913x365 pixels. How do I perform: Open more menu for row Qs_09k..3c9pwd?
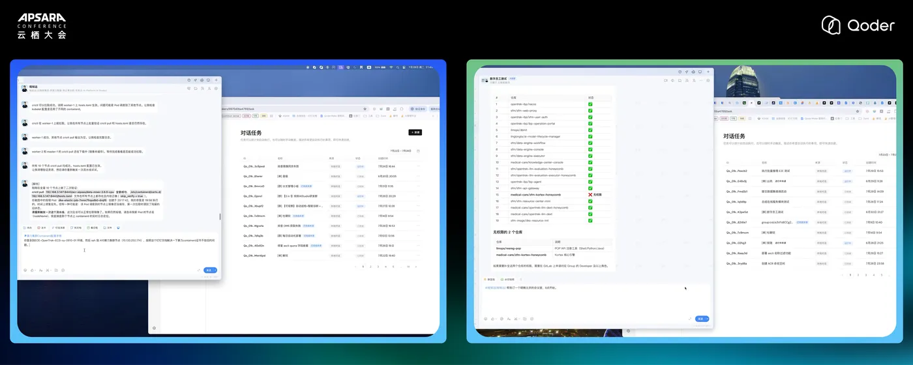[419, 166]
